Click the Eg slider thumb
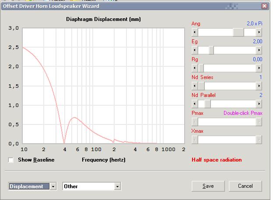The height and width of the screenshot is (200, 280). (211, 50)
